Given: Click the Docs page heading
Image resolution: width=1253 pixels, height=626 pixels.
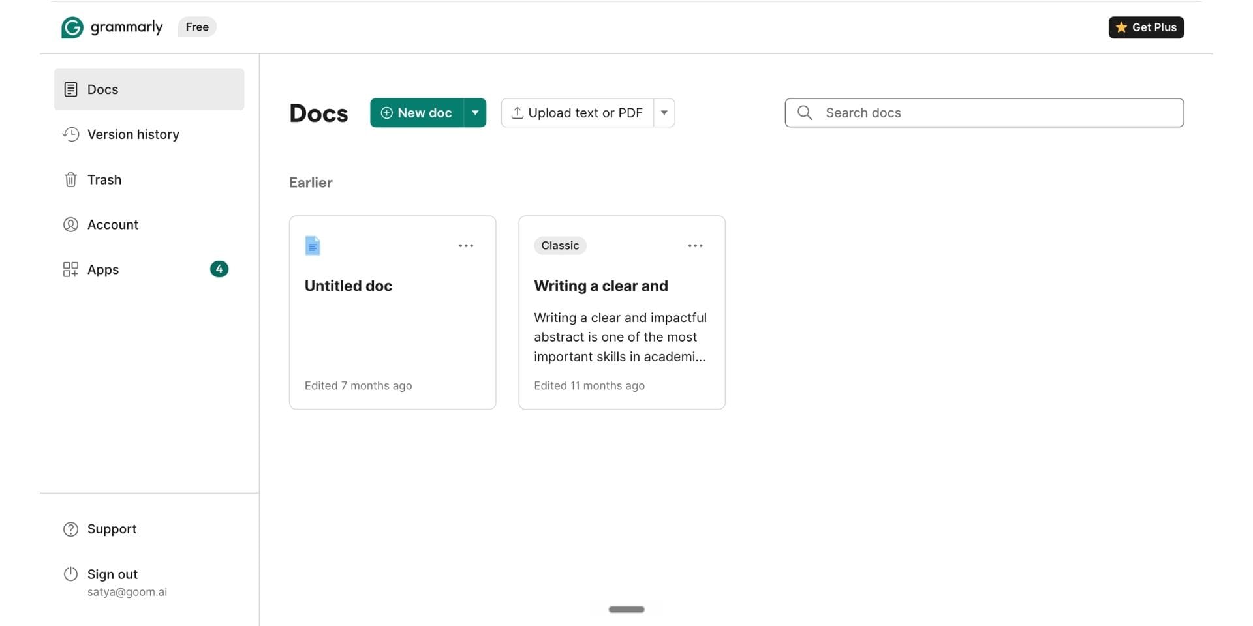Looking at the screenshot, I should tap(318, 113).
